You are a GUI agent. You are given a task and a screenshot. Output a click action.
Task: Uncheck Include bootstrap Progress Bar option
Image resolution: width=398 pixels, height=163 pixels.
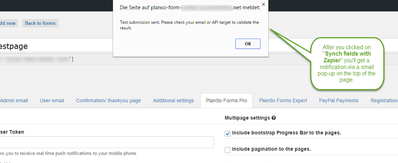coord(227,133)
